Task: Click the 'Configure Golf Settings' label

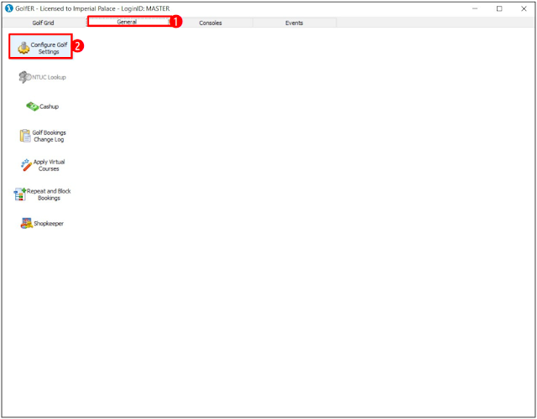Action: click(x=49, y=49)
